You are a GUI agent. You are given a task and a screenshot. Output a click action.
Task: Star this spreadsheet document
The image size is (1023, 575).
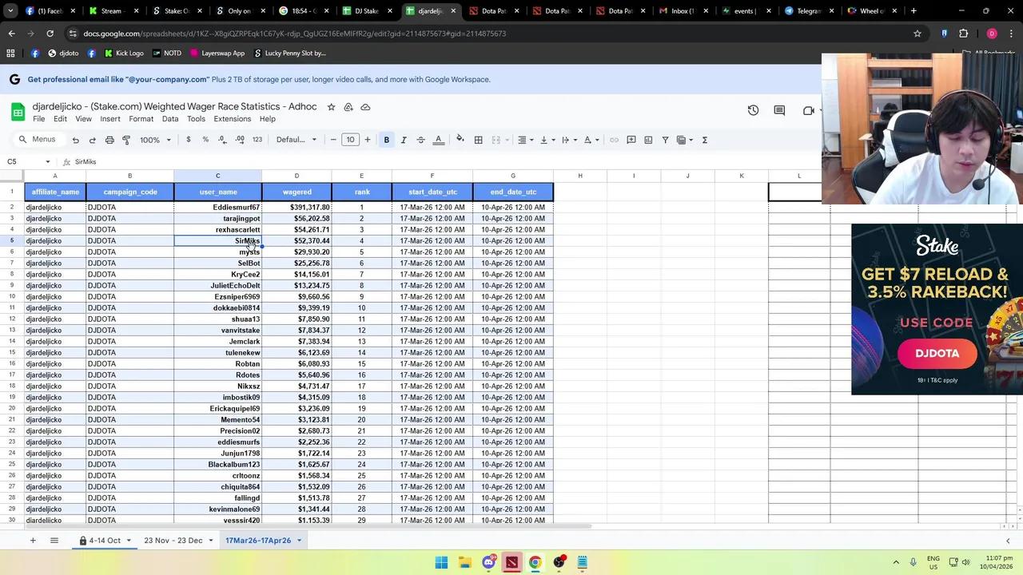(331, 107)
